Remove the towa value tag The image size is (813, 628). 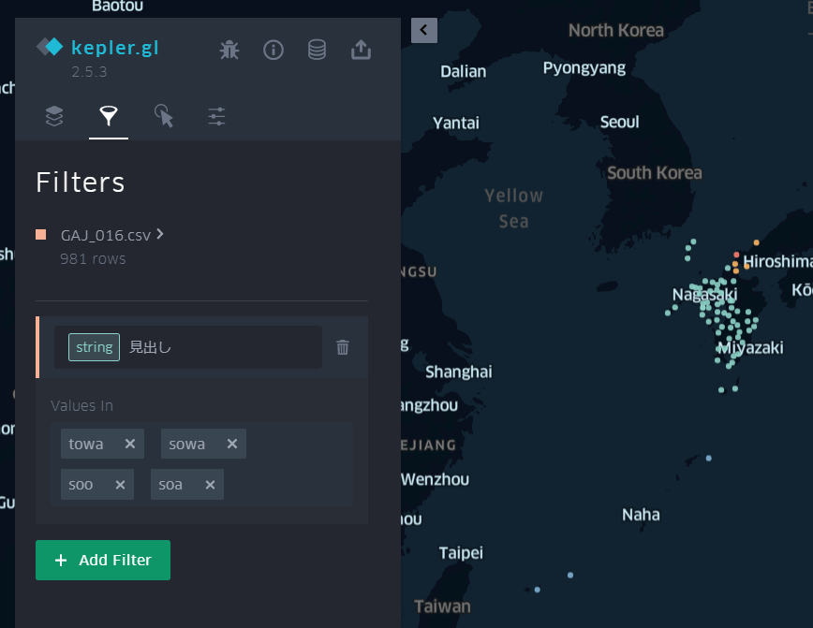(130, 444)
